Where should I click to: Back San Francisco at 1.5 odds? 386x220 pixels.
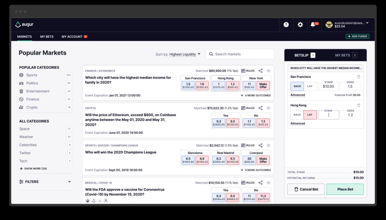pos(188,85)
